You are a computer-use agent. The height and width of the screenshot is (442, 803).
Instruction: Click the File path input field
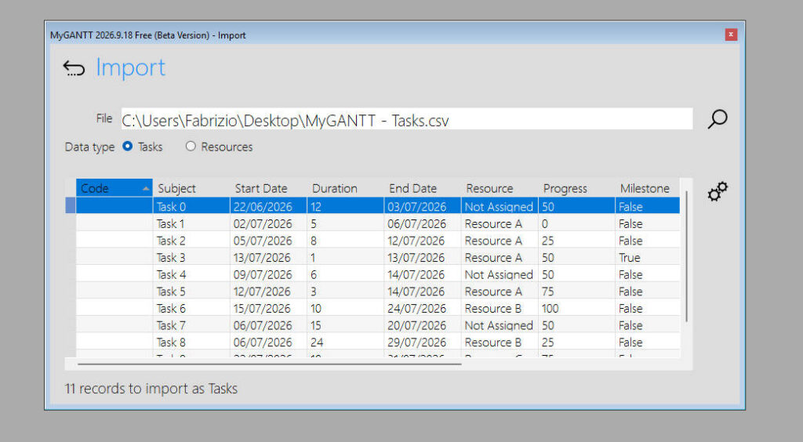click(407, 119)
